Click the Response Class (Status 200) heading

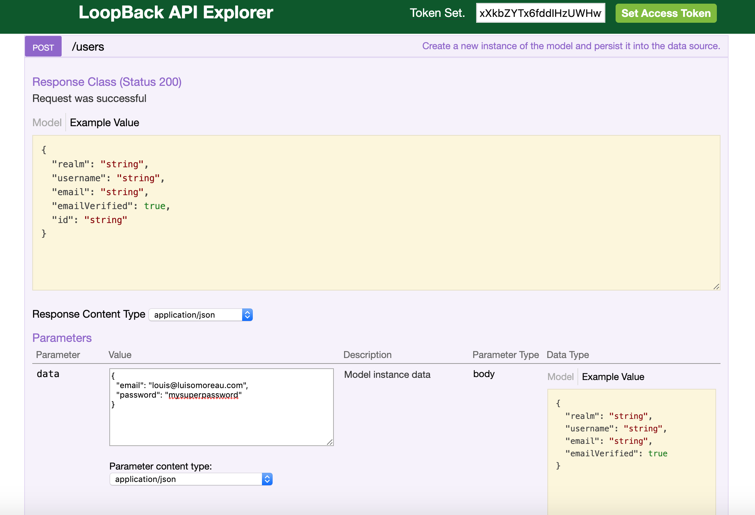(x=107, y=82)
